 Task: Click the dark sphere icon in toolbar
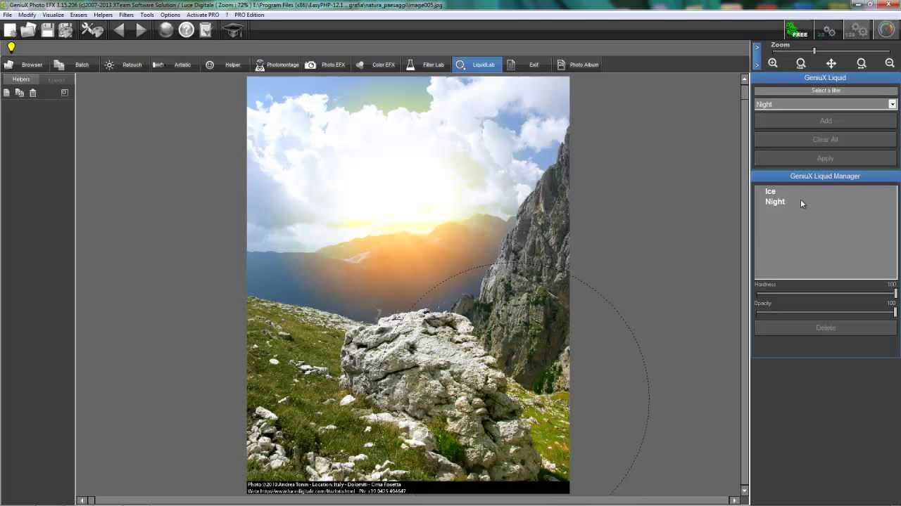point(165,30)
